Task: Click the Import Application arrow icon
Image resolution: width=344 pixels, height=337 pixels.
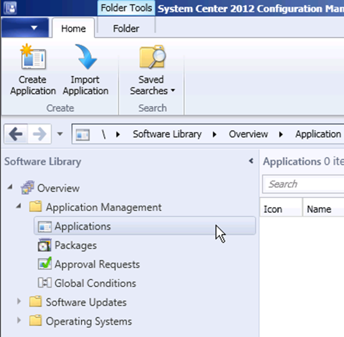Action: [86, 57]
